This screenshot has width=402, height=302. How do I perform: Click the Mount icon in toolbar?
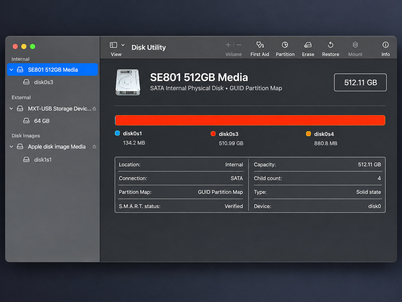(355, 45)
